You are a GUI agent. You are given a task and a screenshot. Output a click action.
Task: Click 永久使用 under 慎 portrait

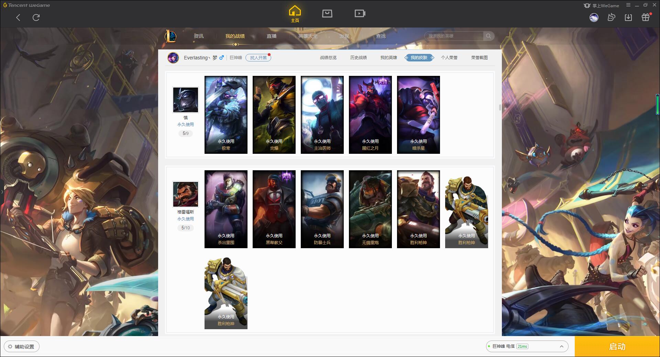pos(186,125)
